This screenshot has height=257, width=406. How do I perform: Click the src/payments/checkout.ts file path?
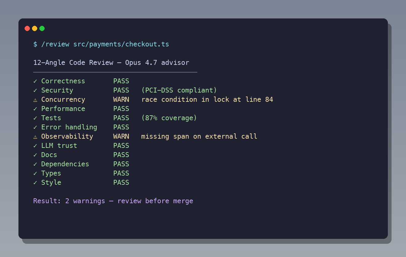tap(121, 44)
